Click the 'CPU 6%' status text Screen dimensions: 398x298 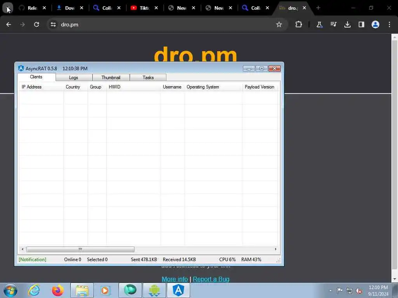pos(227,260)
